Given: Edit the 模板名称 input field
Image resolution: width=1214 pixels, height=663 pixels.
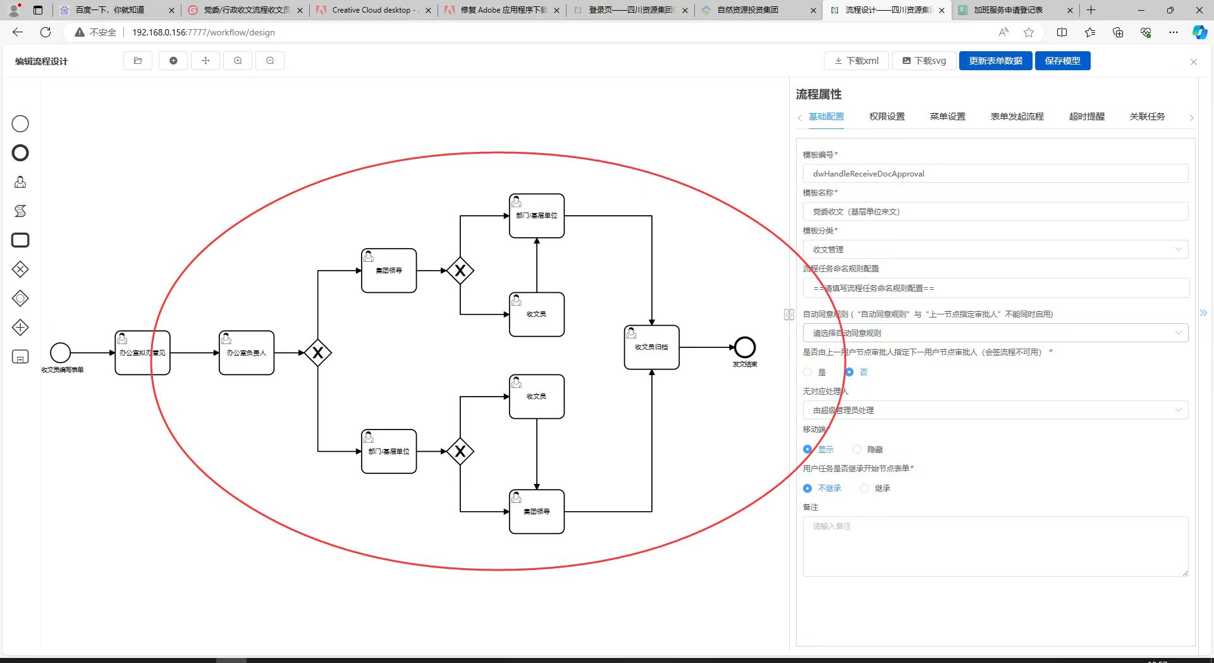Looking at the screenshot, I should [995, 211].
